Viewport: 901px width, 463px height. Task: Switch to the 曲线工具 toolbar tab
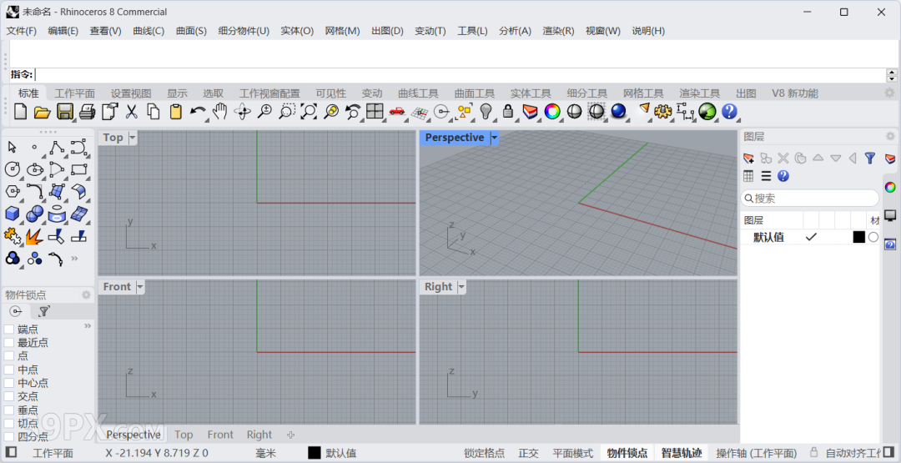pos(418,93)
